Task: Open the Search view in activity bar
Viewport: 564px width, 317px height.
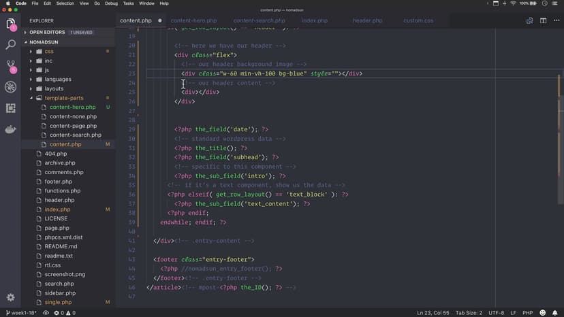Action: 11,45
